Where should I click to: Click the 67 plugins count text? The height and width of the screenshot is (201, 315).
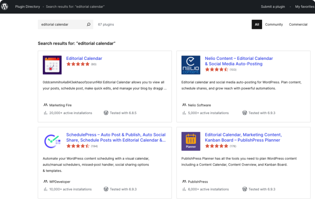point(106,24)
